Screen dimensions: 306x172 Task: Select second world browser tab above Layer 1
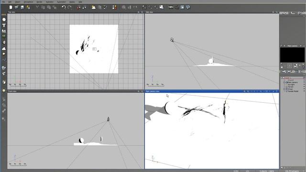(290, 72)
